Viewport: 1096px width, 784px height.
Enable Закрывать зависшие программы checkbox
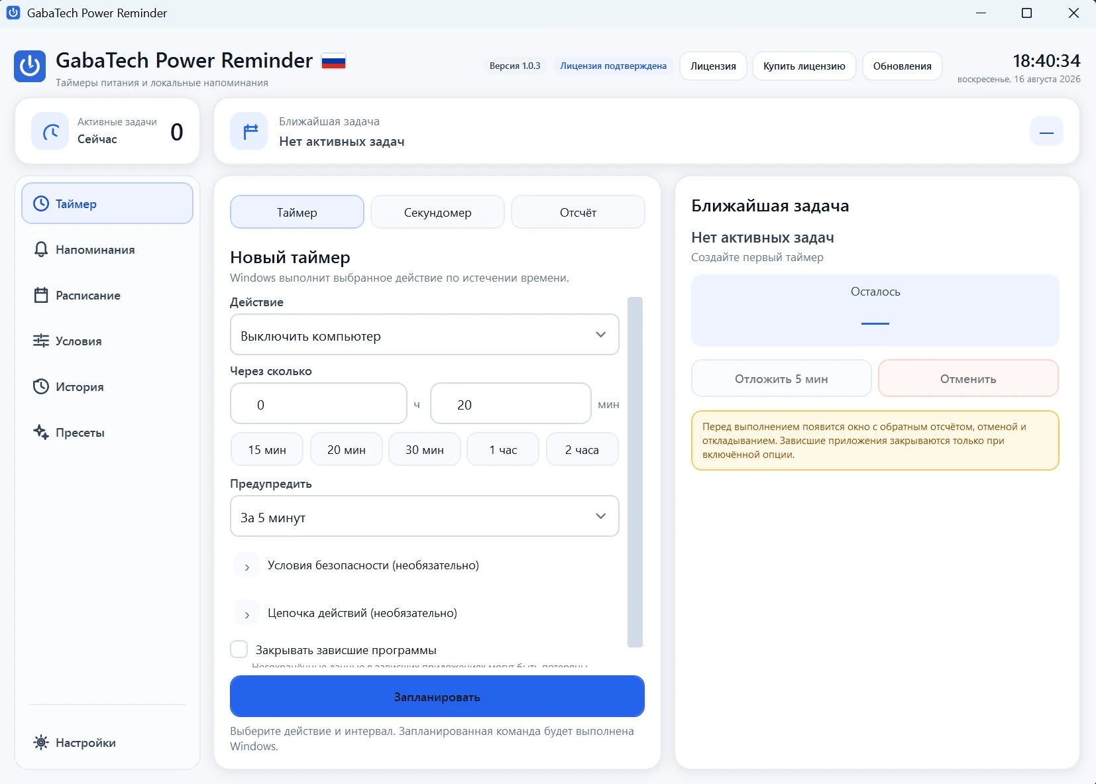tap(239, 649)
